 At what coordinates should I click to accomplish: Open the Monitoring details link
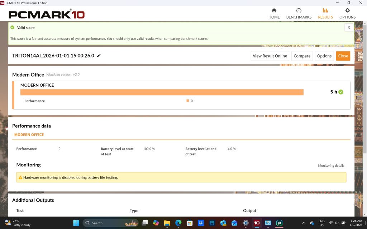pos(331,165)
